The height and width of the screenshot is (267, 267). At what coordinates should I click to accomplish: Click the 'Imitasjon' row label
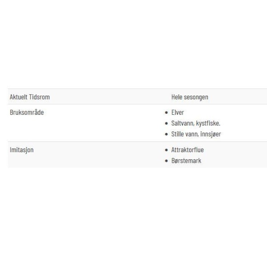click(x=22, y=150)
